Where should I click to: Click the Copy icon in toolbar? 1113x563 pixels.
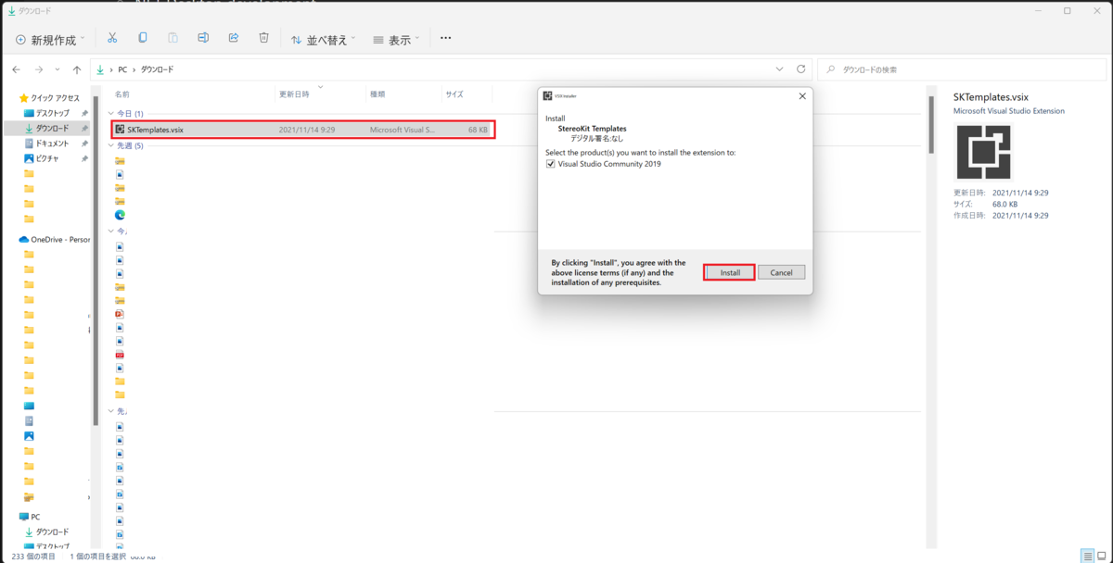click(143, 38)
